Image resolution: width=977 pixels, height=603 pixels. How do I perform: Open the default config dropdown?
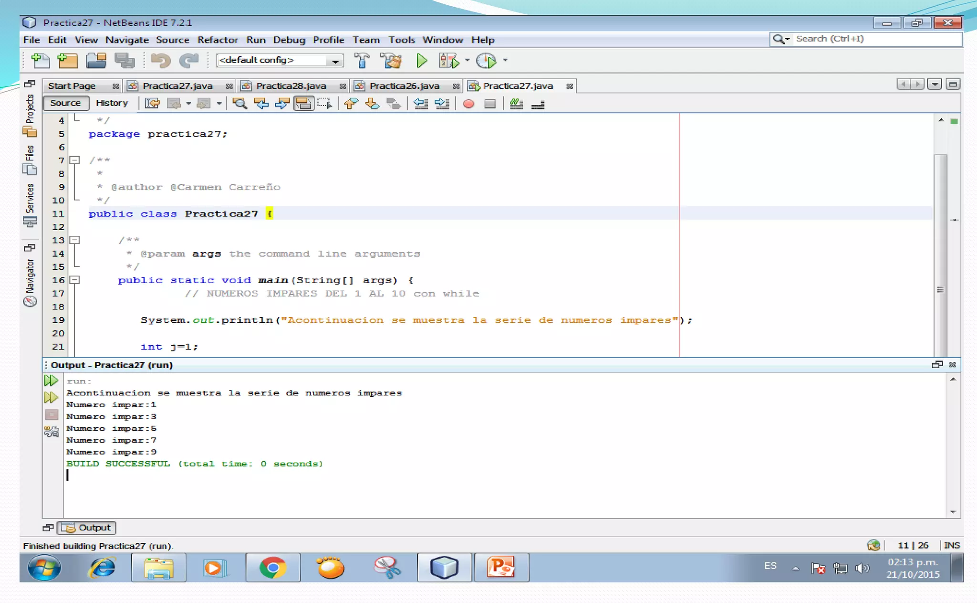[x=335, y=61]
